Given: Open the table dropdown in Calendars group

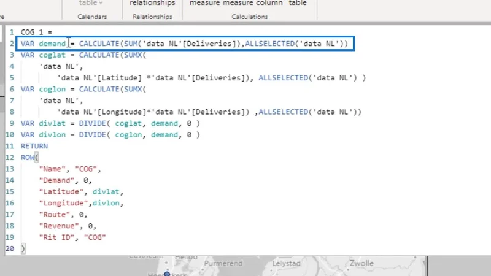Looking at the screenshot, I should pyautogui.click(x=90, y=3).
